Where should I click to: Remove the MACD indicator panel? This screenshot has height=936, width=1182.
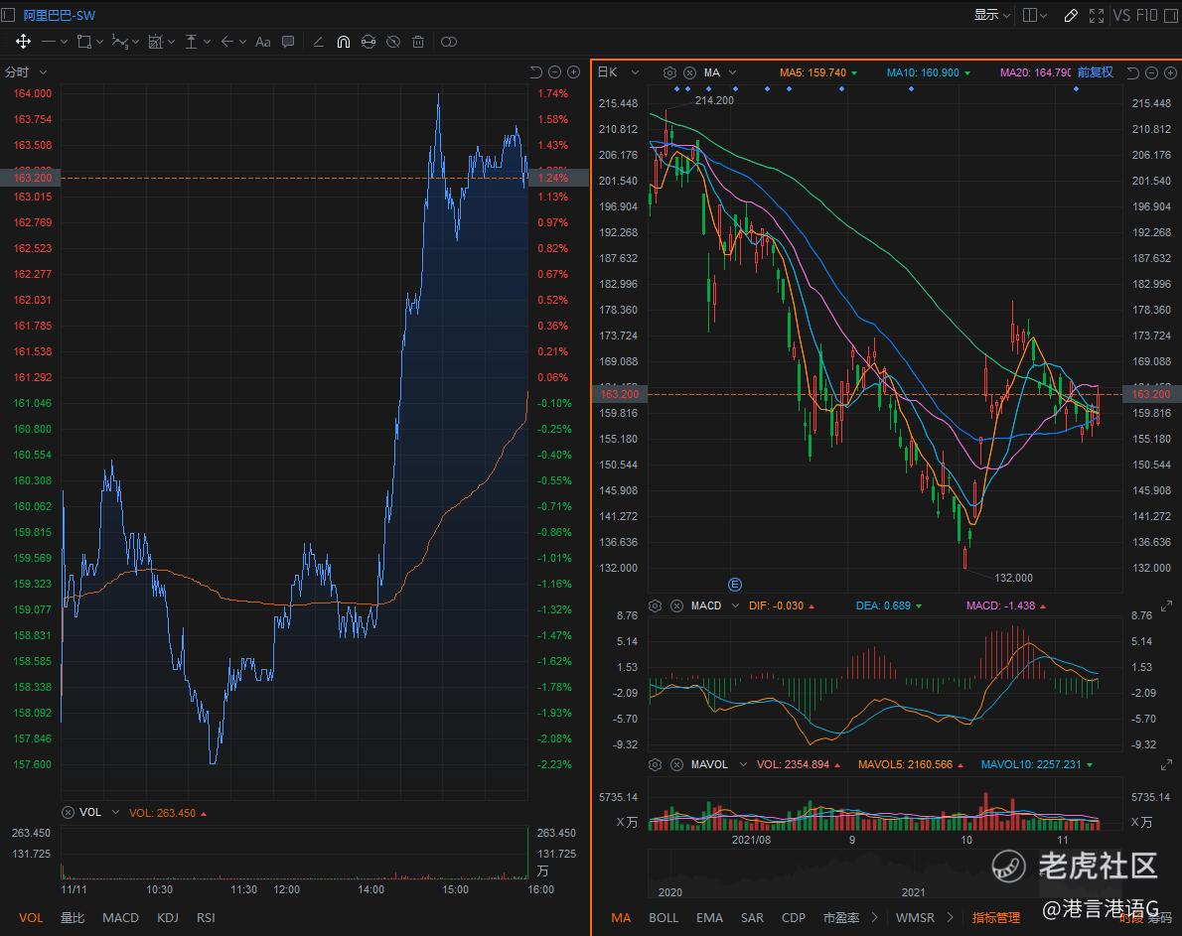click(677, 606)
